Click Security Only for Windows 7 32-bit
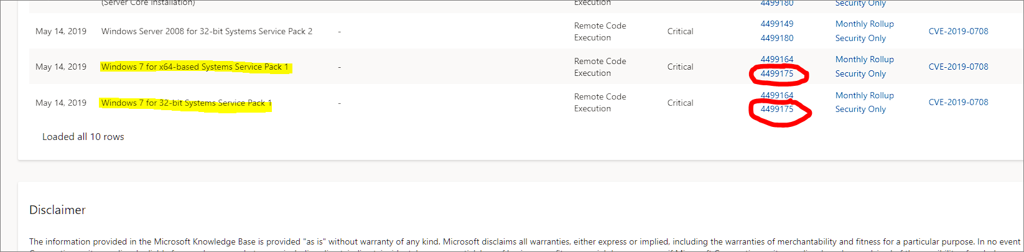The width and height of the screenshot is (1024, 252). click(x=860, y=110)
